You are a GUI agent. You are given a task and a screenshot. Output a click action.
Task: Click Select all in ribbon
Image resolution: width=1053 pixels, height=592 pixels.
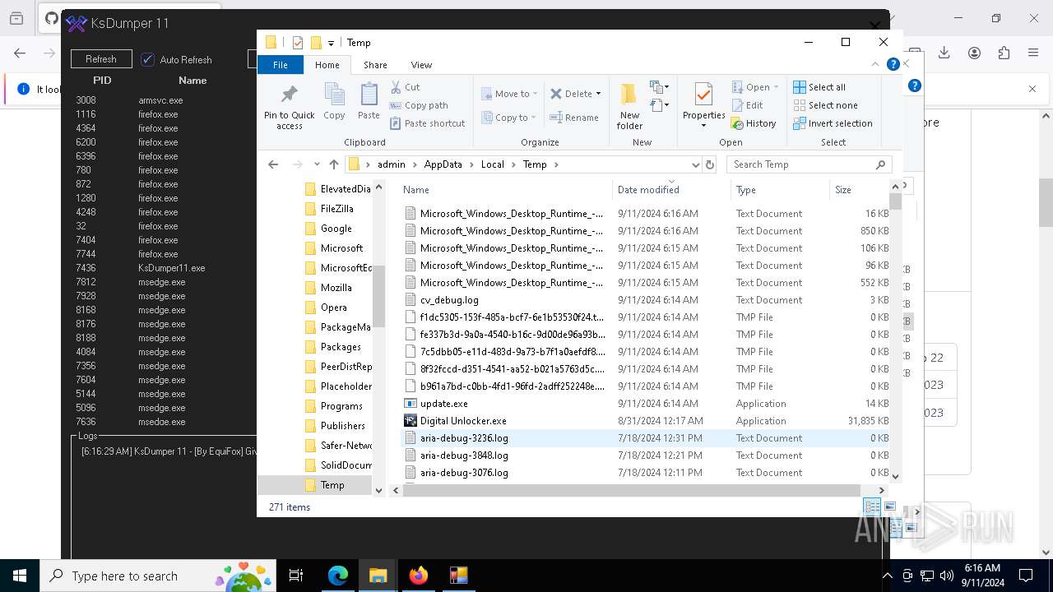point(819,87)
